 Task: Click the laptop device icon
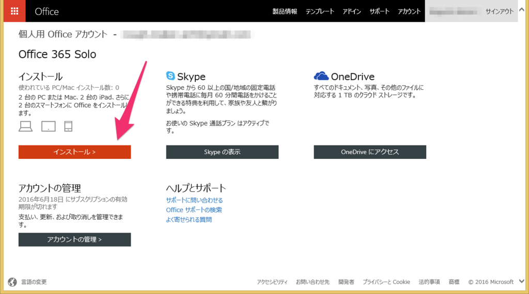26,126
